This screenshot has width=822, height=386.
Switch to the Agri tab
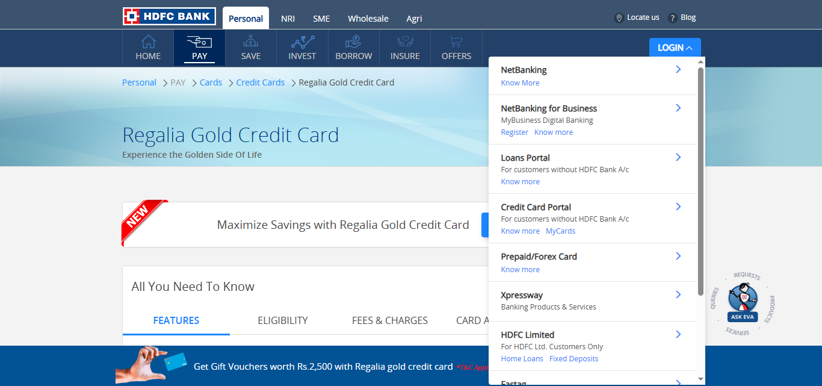[x=414, y=19]
